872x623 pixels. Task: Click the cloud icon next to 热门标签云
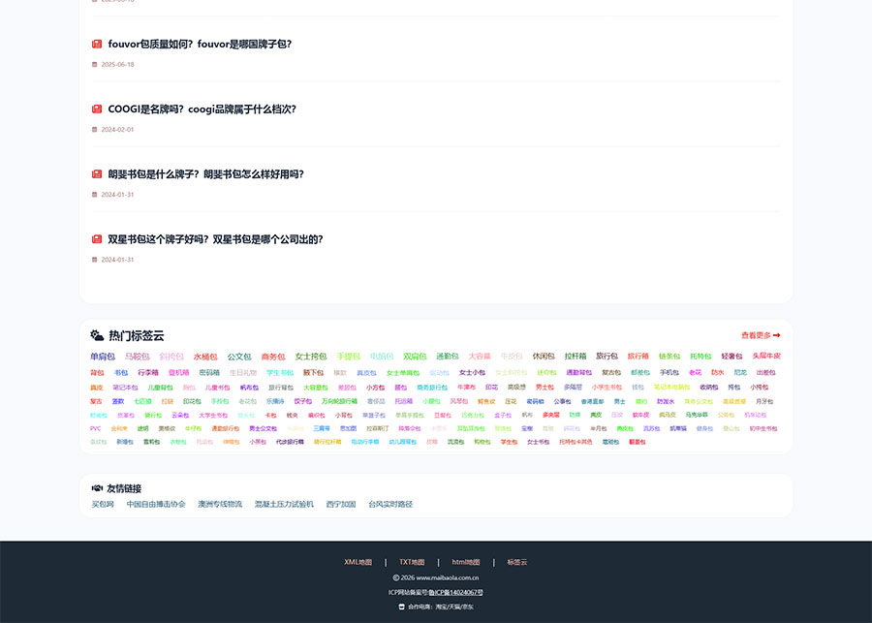click(97, 335)
